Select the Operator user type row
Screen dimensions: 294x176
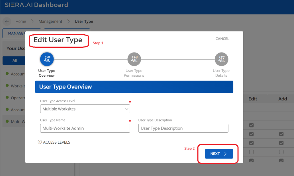pos(14,98)
